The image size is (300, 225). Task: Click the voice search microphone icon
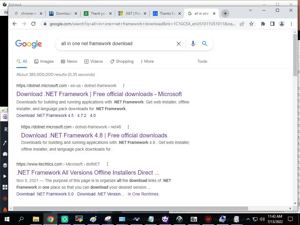pyautogui.click(x=193, y=44)
